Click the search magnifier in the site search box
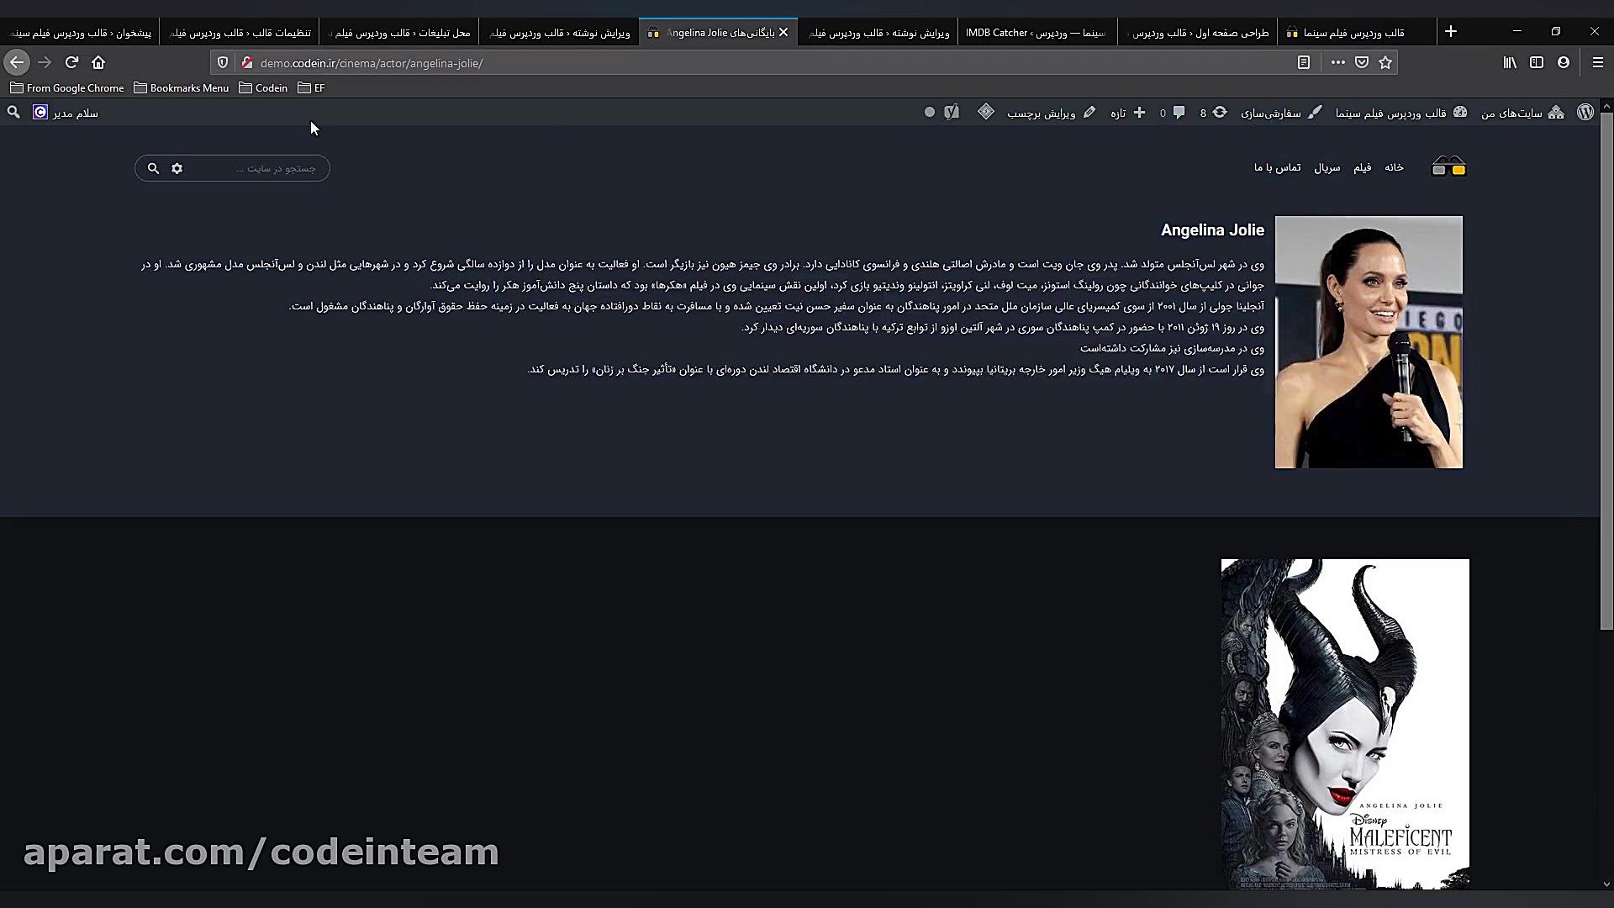The image size is (1614, 908). (153, 168)
